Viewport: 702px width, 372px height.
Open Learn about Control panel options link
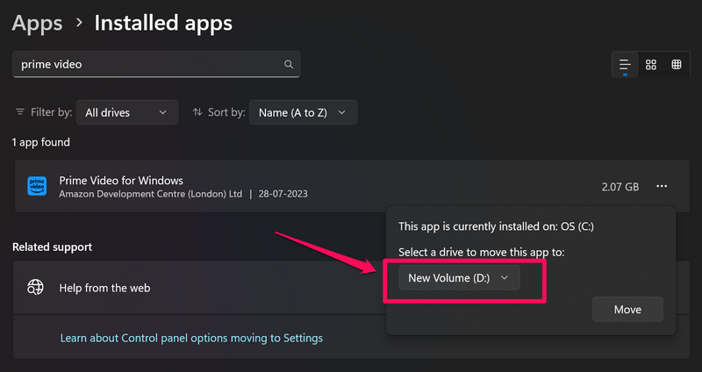pyautogui.click(x=191, y=338)
